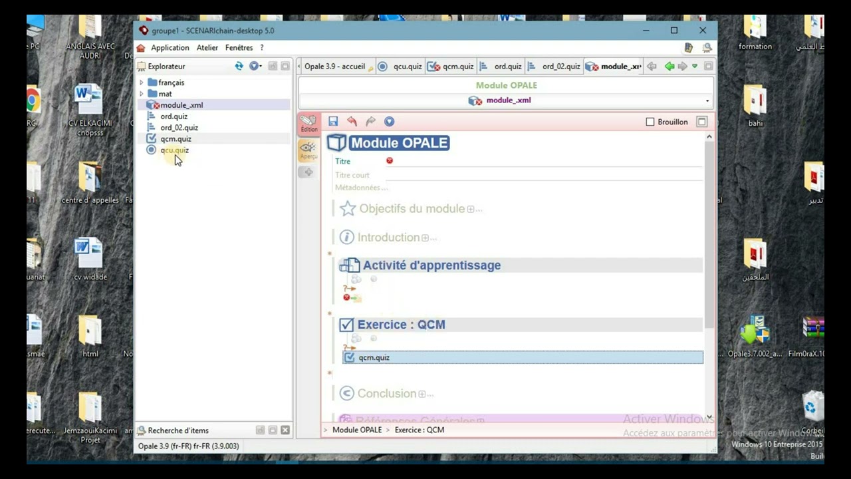Image resolution: width=851 pixels, height=479 pixels.
Task: Expand Introduction section
Action: (425, 238)
